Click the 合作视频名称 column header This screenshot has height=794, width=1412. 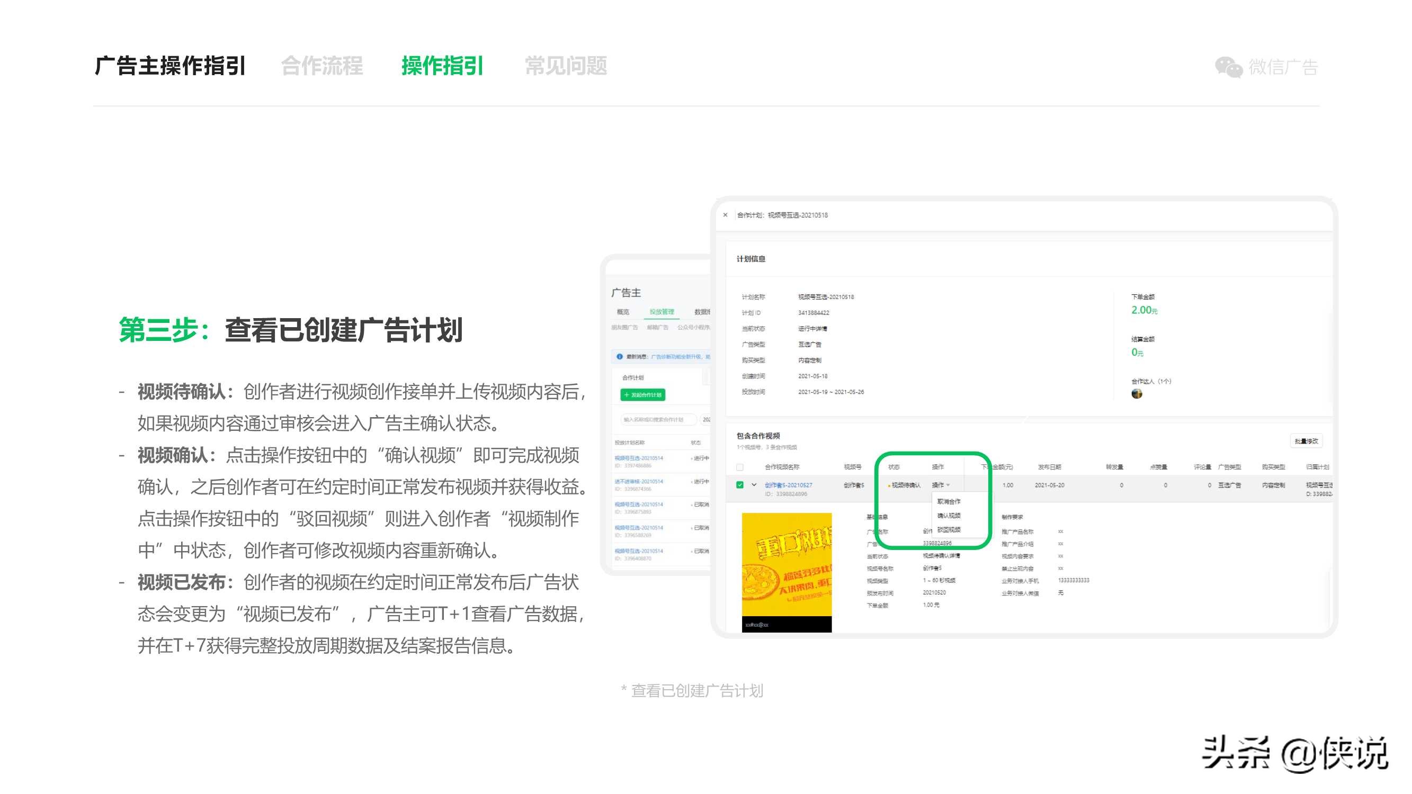[782, 467]
